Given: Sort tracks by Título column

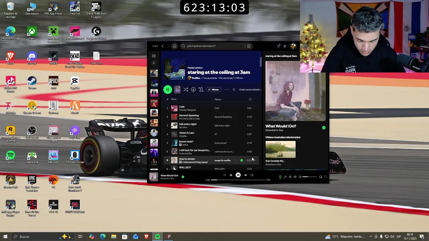Looking at the screenshot, I should (x=174, y=99).
